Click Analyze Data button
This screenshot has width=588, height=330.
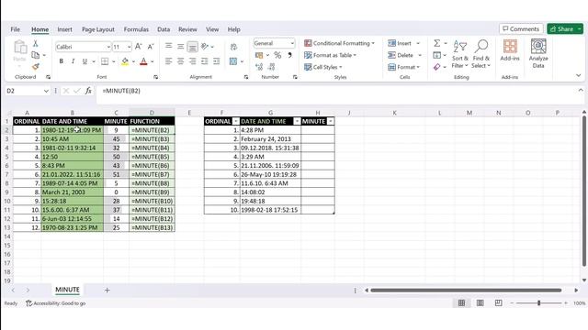coord(538,53)
